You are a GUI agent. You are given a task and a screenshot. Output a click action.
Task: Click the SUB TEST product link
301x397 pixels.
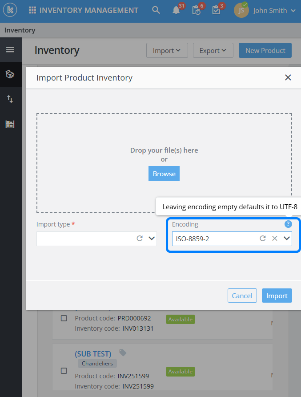93,354
